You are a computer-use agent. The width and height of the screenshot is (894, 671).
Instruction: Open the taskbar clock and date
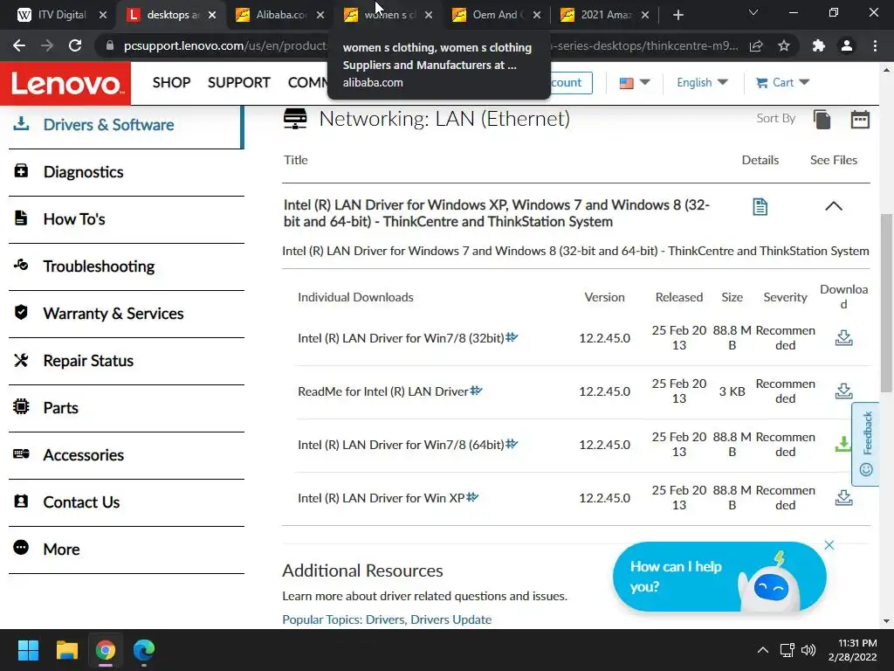coord(852,650)
